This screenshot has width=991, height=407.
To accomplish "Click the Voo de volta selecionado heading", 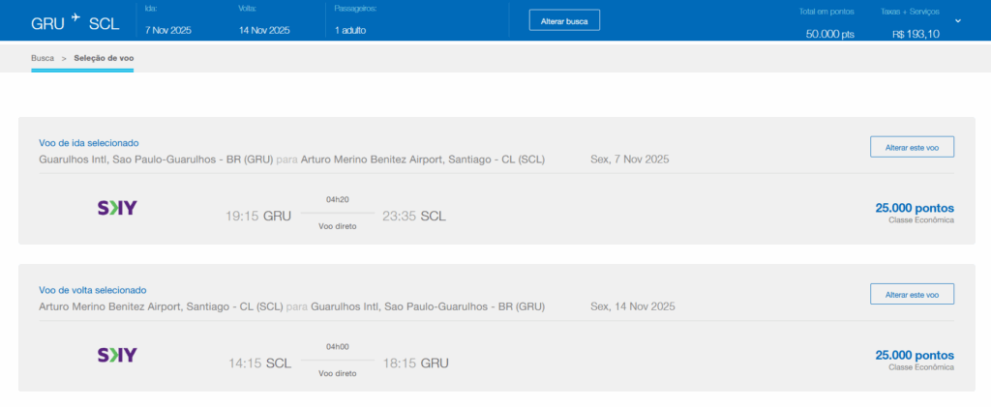I will pyautogui.click(x=92, y=290).
